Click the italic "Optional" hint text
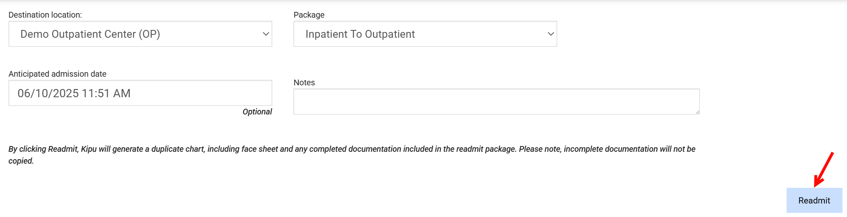The width and height of the screenshot is (847, 217). pos(257,112)
